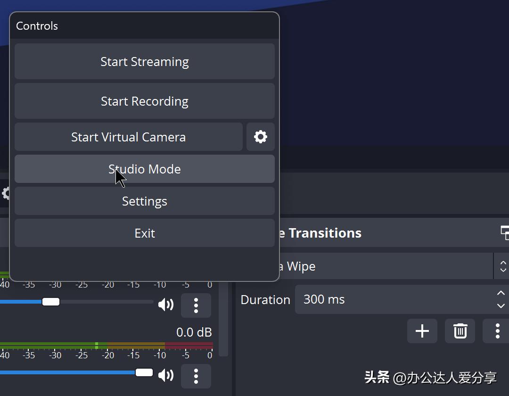This screenshot has height=396, width=509.
Task: Open virtual camera settings gear
Action: (x=260, y=137)
